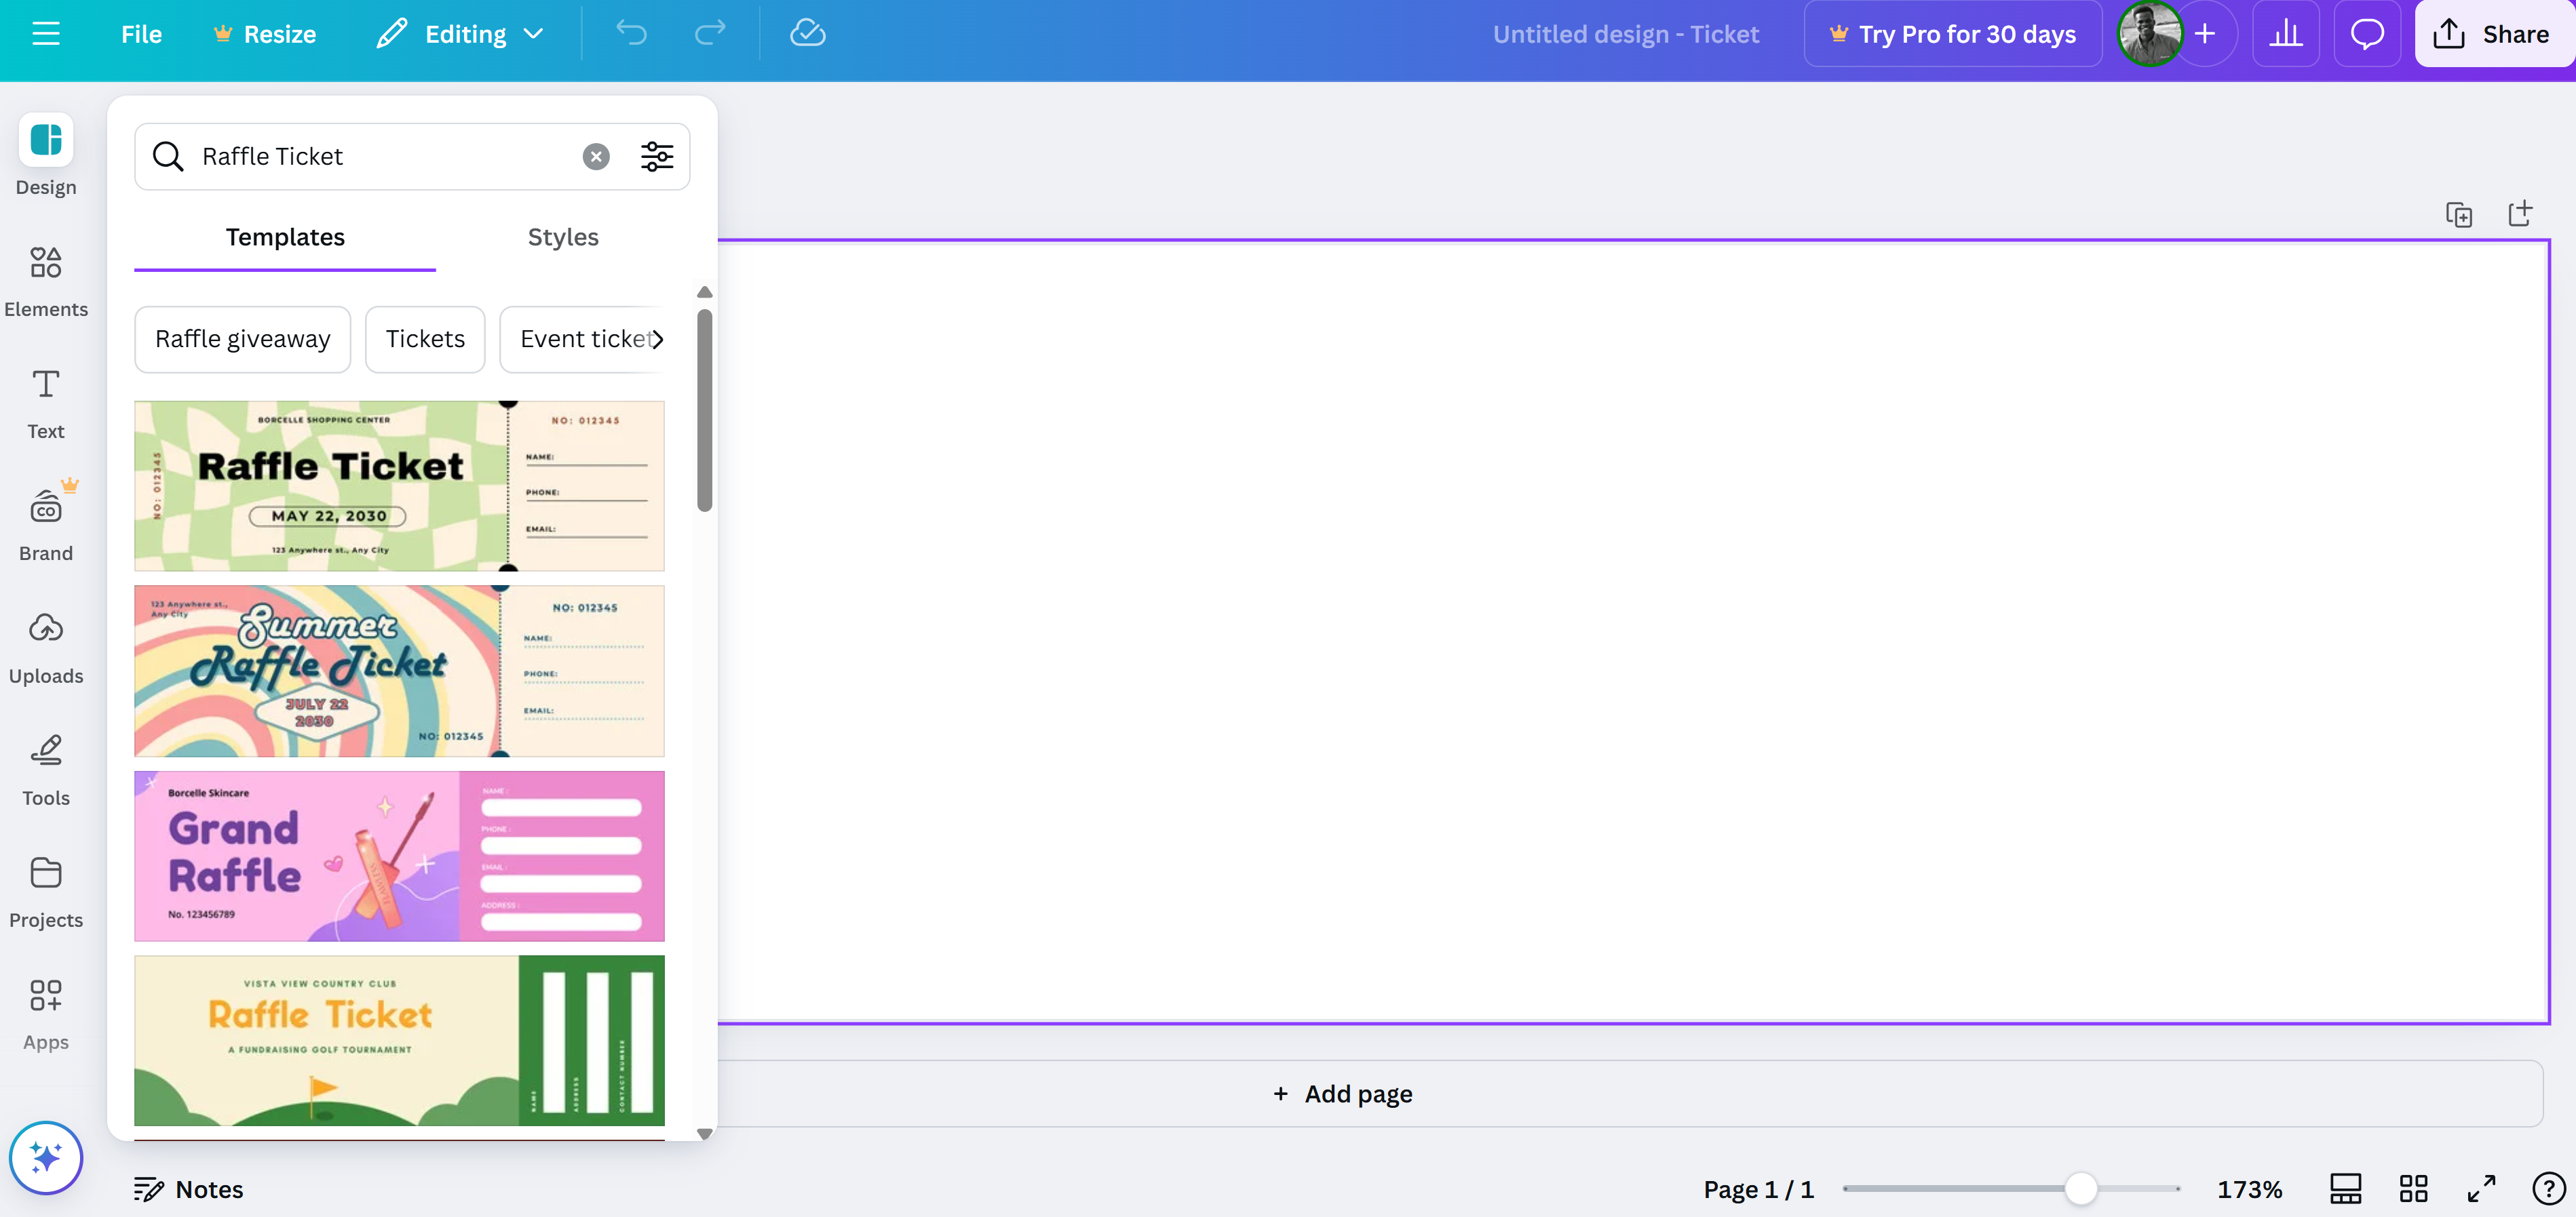Switch to the Styles tab
The width and height of the screenshot is (2576, 1217).
[x=563, y=237]
